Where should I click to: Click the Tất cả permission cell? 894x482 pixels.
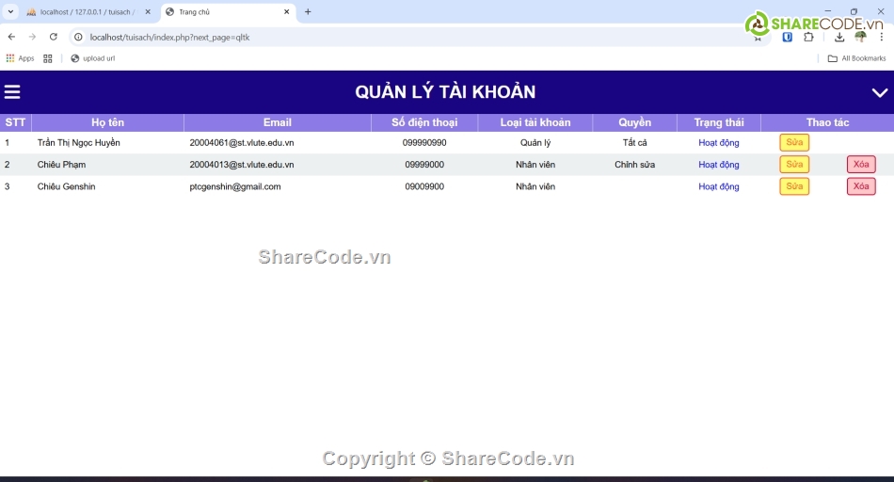click(x=634, y=142)
